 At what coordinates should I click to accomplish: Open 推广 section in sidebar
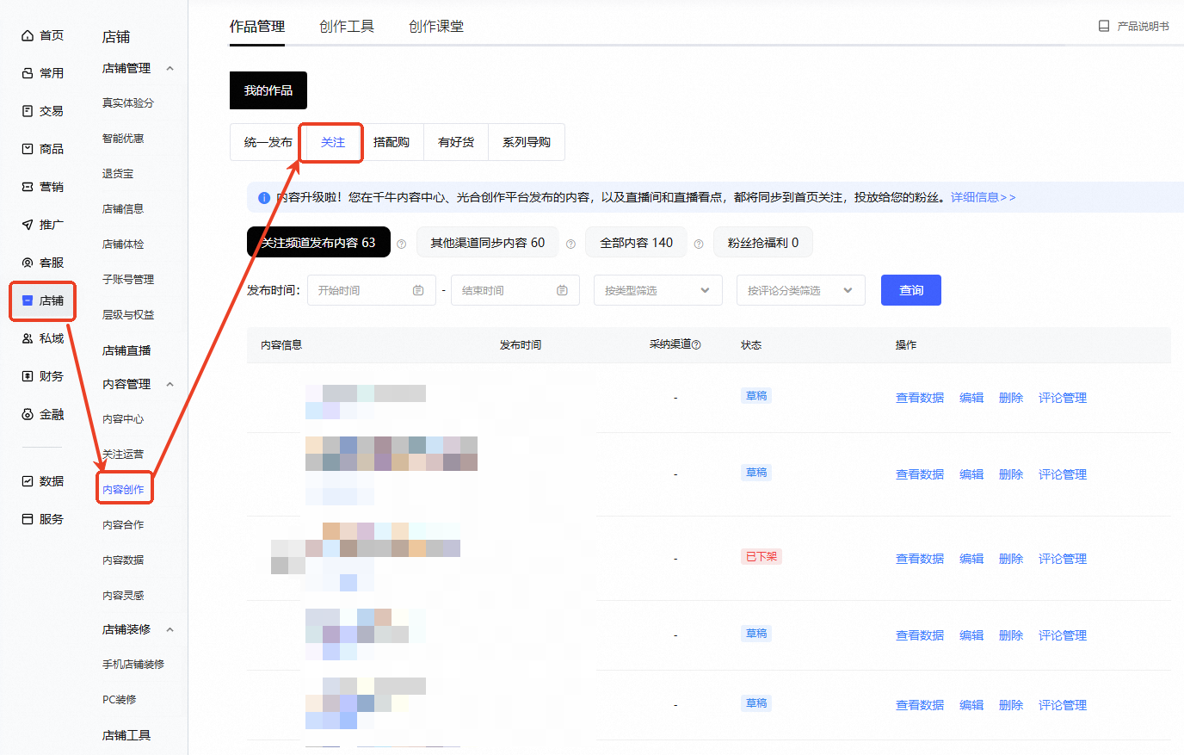coord(42,225)
